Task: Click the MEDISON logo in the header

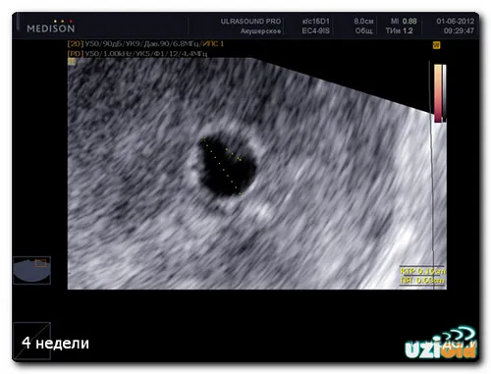Action: (51, 27)
